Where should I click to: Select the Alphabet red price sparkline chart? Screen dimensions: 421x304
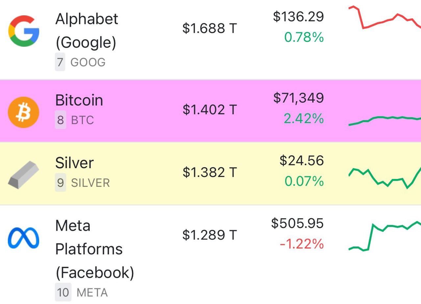click(x=385, y=17)
